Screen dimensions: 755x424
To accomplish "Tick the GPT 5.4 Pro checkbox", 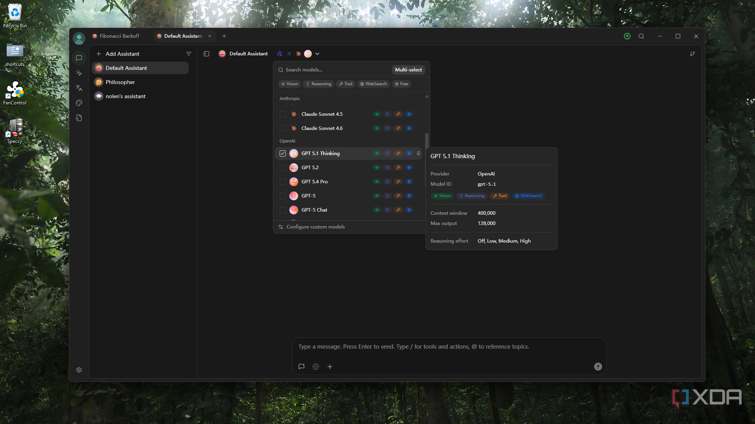I will (x=283, y=182).
